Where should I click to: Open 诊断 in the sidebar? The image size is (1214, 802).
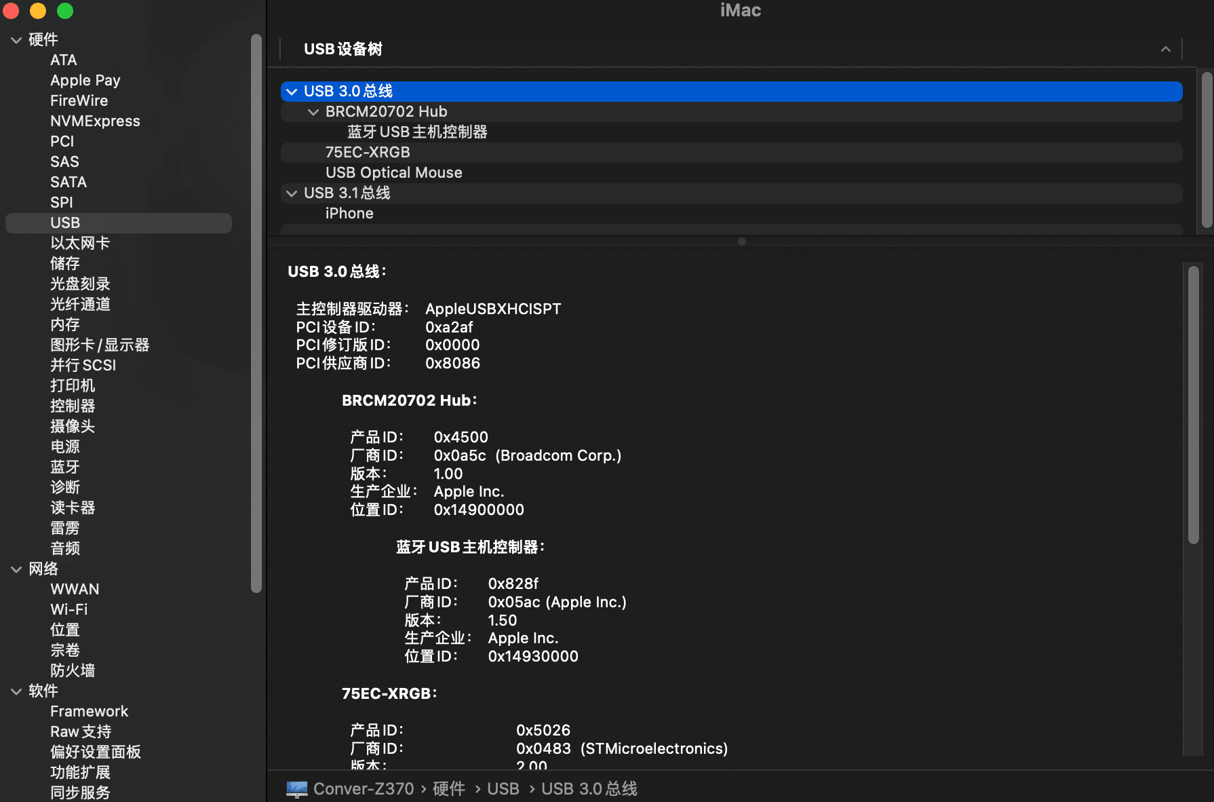[x=65, y=487]
